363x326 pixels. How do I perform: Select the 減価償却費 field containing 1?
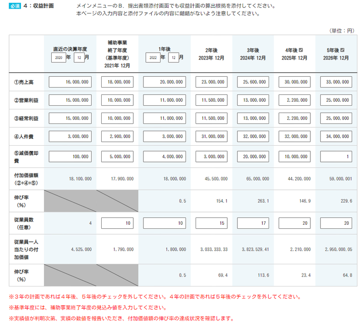[336, 156]
